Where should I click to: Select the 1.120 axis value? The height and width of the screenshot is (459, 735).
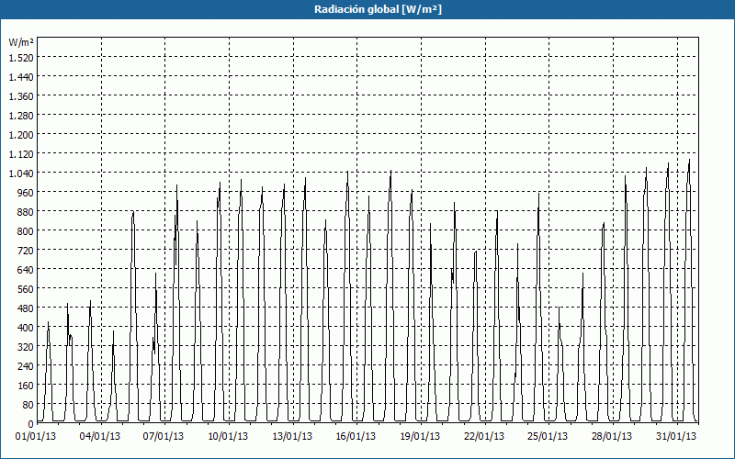(x=21, y=154)
